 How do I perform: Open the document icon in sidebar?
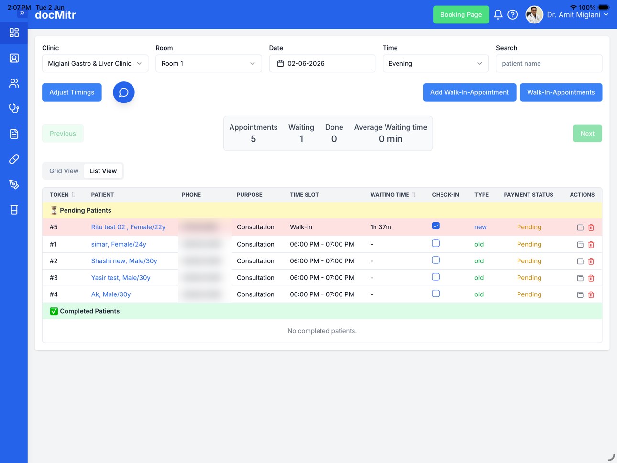pyautogui.click(x=14, y=134)
